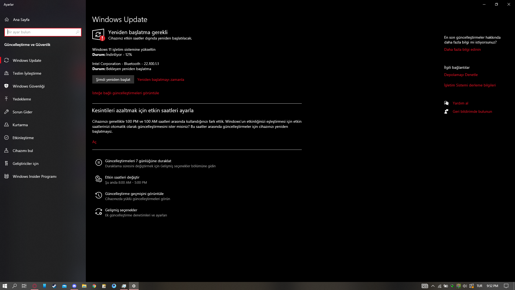Viewport: 515px width, 290px height.
Task: Open Kurtarma recovery section
Action: tap(43, 125)
